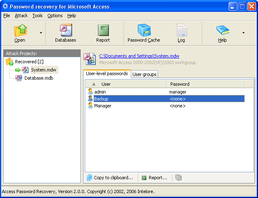The width and height of the screenshot is (258, 198).
Task: Select System.mdw in Attack Projects tree
Action: [x=44, y=70]
